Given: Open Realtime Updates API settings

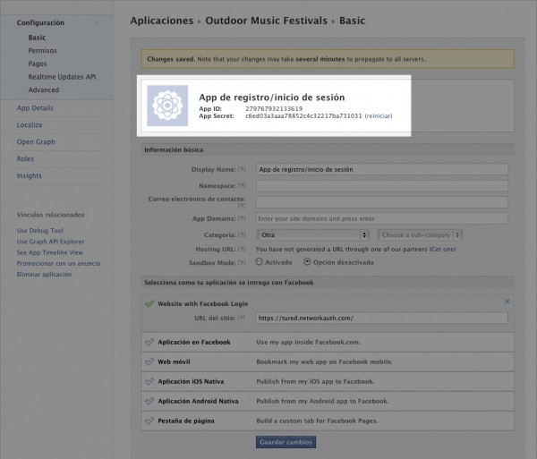Looking at the screenshot, I should click(x=62, y=77).
